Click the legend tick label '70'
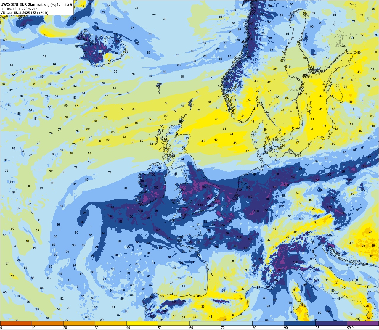 pos(223,328)
